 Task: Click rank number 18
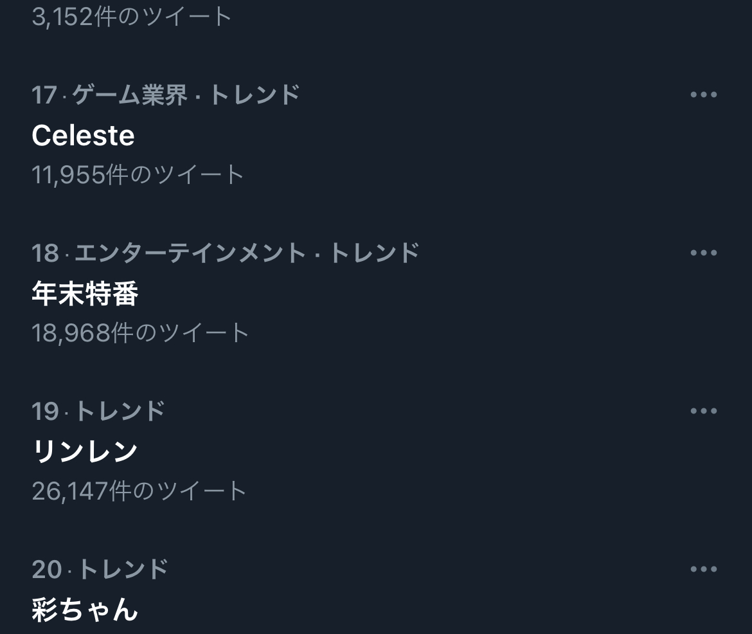(x=45, y=253)
